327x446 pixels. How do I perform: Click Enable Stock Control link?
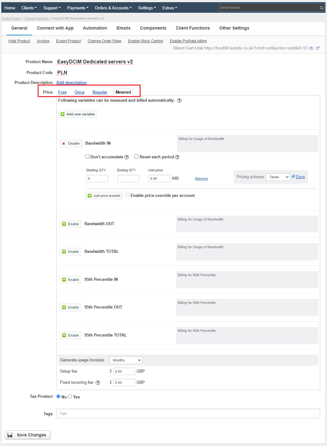(145, 41)
